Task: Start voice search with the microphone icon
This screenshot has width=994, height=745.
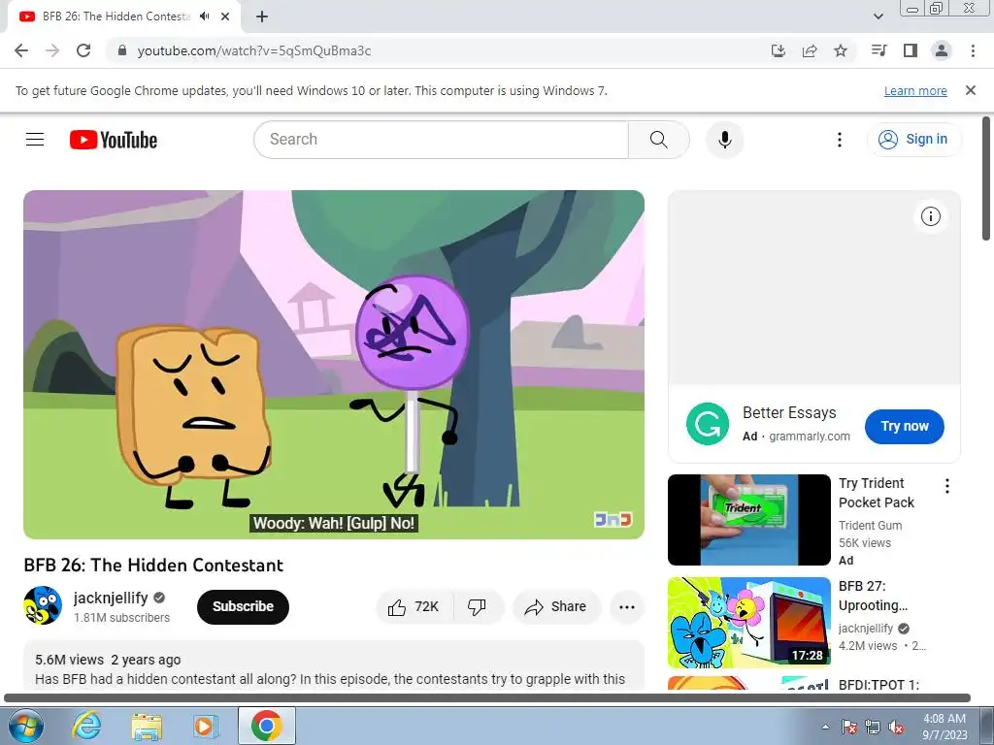Action: [x=724, y=140]
